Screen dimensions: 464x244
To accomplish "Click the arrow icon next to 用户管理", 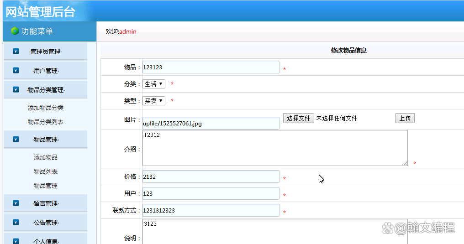I will 16,71.
